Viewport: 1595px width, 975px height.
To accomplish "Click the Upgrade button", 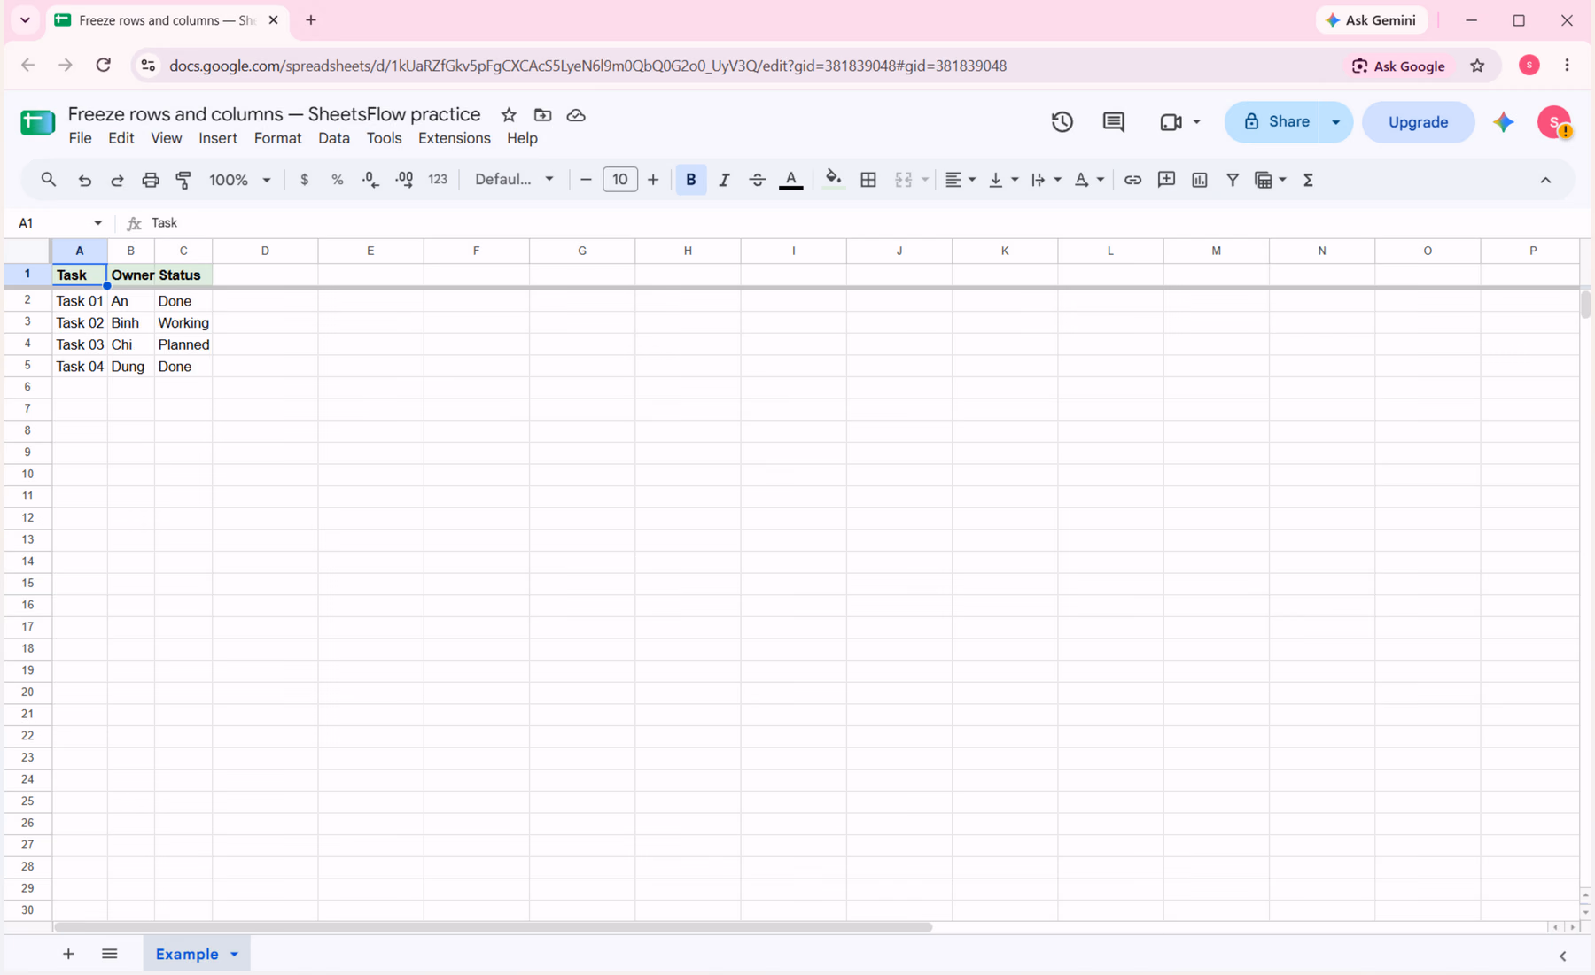I will 1418,122.
